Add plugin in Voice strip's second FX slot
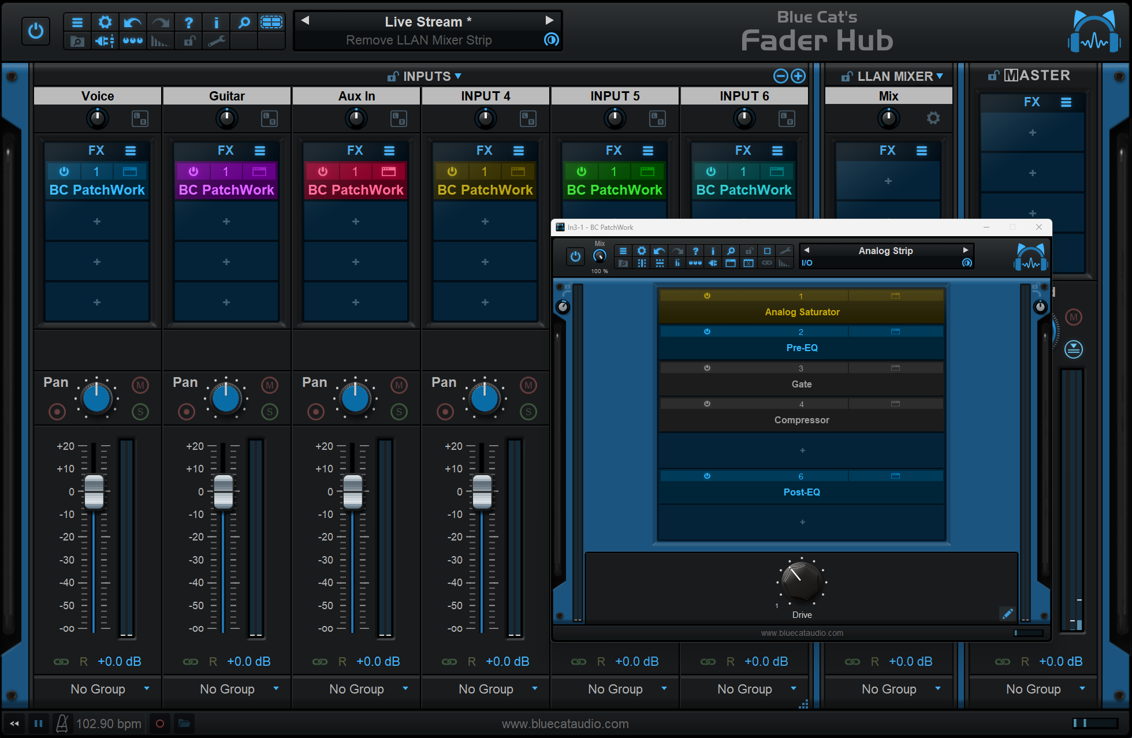The image size is (1132, 738). (x=97, y=222)
